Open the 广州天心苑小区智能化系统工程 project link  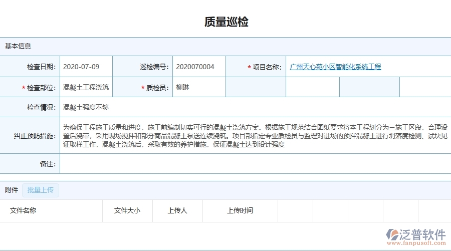tap(335, 67)
